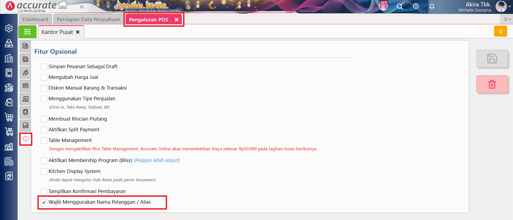513x220 pixels.
Task: Open the notification bell
Action: (x=432, y=6)
